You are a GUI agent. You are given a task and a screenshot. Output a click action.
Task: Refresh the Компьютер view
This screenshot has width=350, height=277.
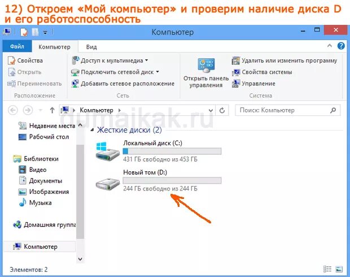[222, 110]
